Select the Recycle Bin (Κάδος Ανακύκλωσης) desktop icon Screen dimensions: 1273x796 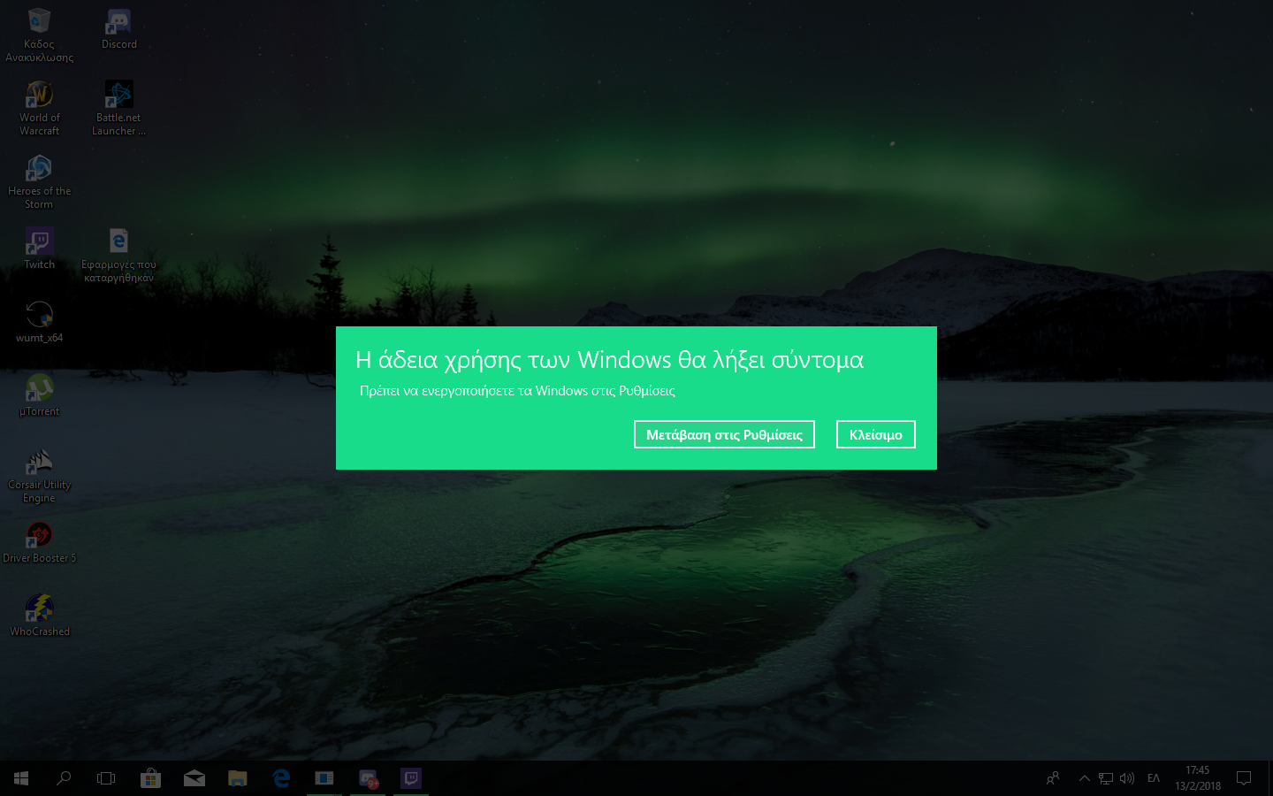point(40,35)
